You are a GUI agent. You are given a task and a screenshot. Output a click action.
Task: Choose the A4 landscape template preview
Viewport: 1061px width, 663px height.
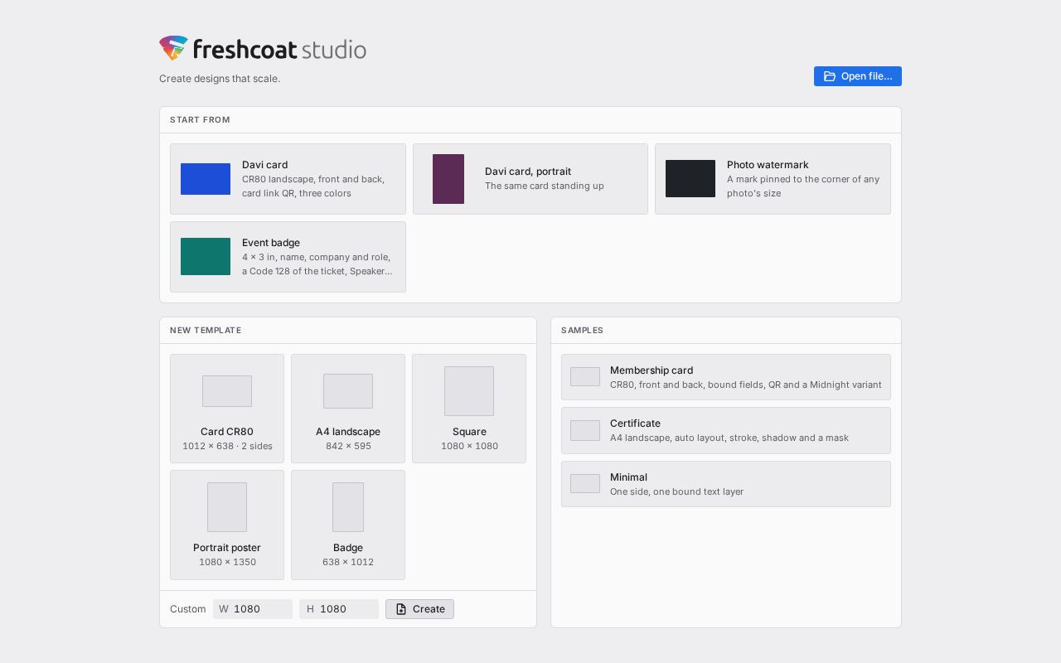(348, 391)
